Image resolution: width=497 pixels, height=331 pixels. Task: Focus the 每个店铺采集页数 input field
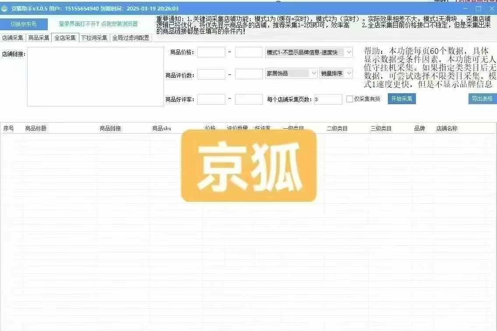pyautogui.click(x=328, y=99)
